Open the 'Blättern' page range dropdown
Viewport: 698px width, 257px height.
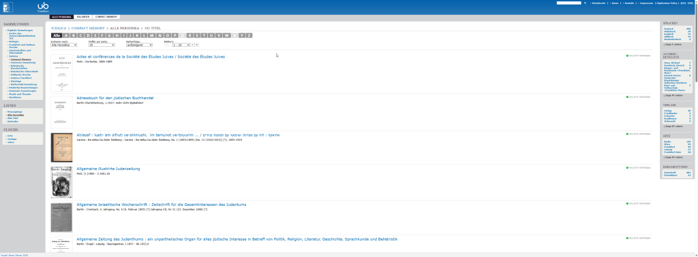[x=181, y=45]
